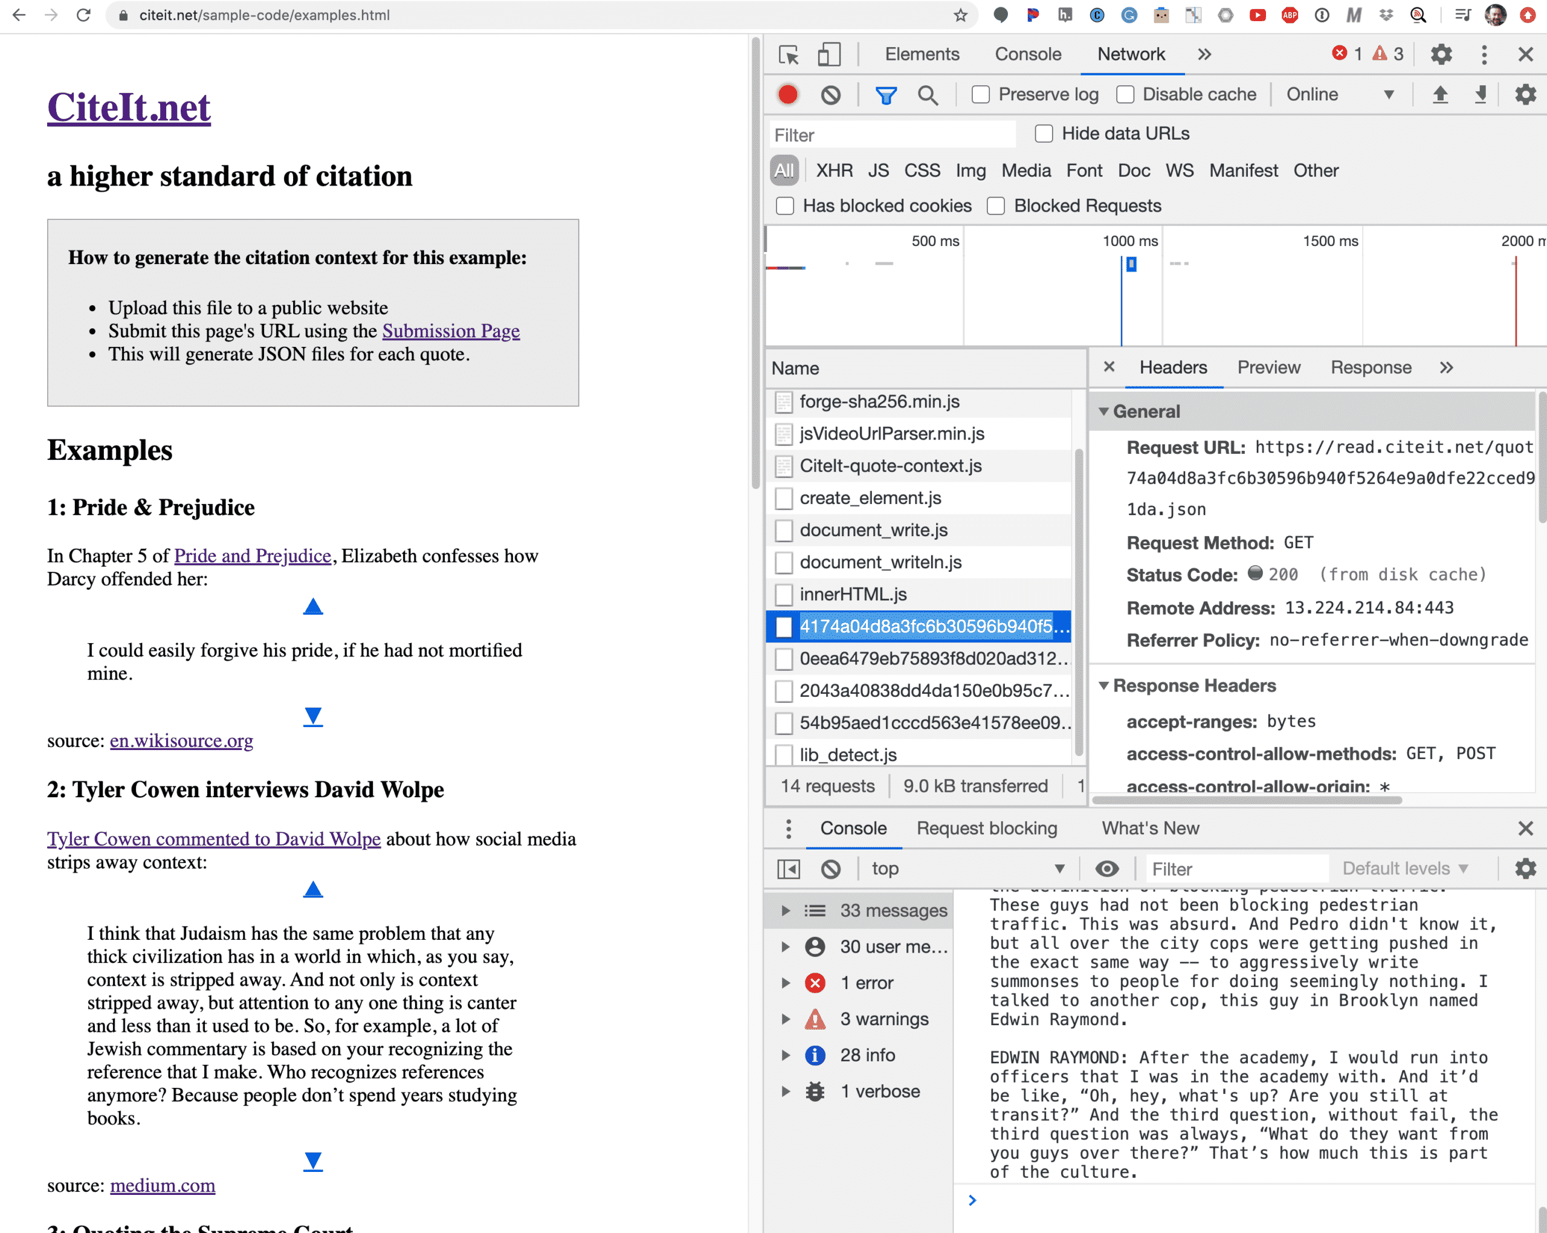
Task: Open the drawer three-dot menu
Action: pyautogui.click(x=789, y=829)
